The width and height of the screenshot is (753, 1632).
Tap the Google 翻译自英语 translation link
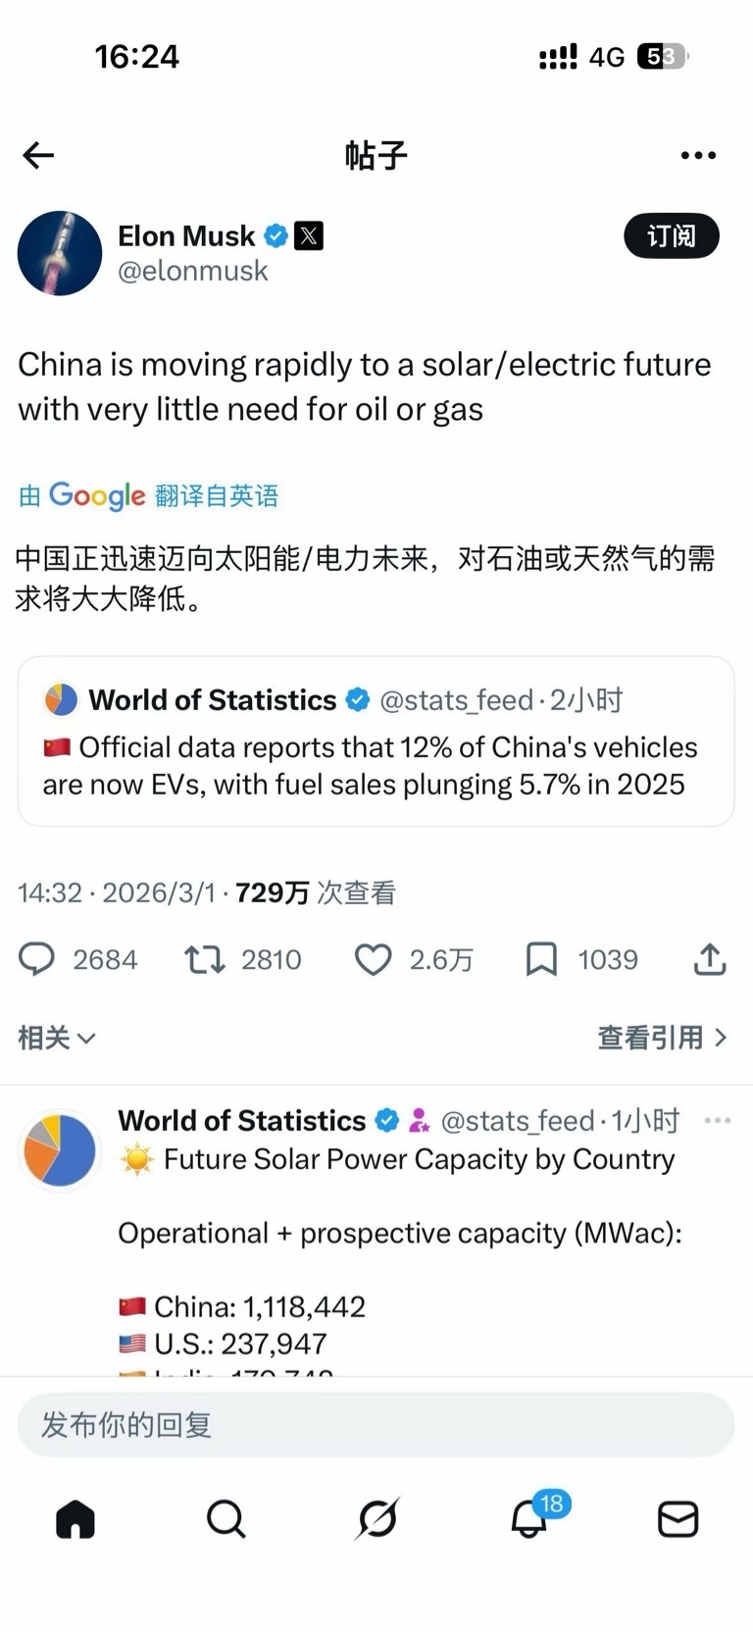pyautogui.click(x=149, y=495)
